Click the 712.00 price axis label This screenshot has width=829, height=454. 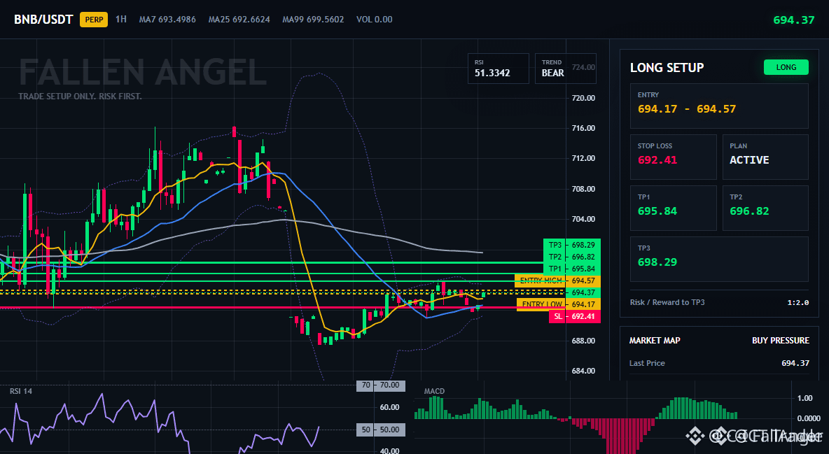pos(583,158)
